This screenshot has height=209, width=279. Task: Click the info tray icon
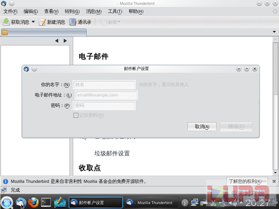tap(185, 203)
